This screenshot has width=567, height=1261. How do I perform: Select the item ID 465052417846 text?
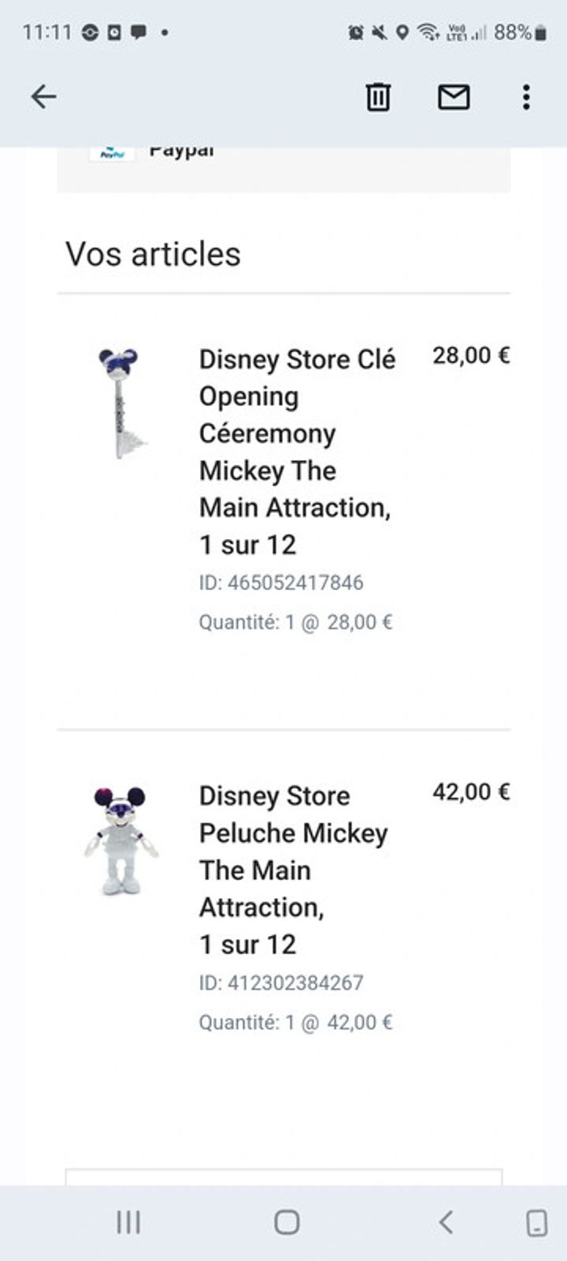[x=281, y=583]
